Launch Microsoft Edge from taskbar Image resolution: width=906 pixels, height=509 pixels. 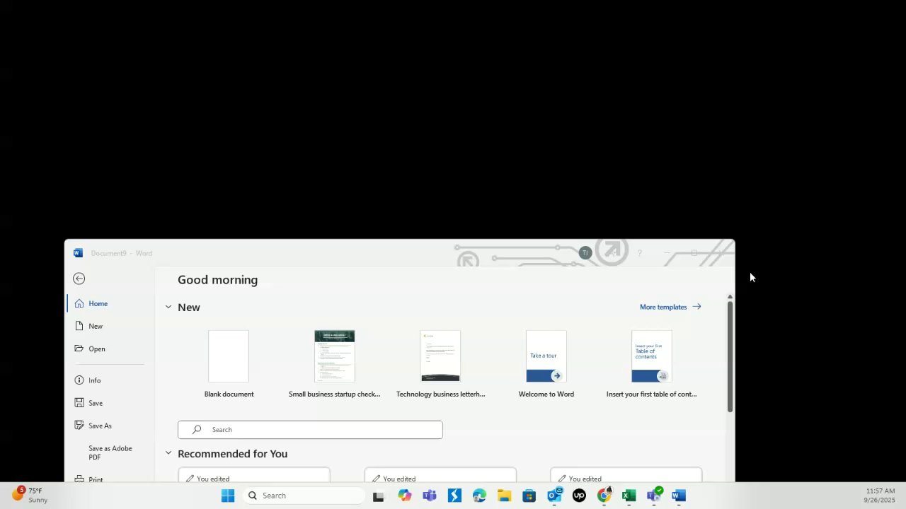click(x=479, y=496)
